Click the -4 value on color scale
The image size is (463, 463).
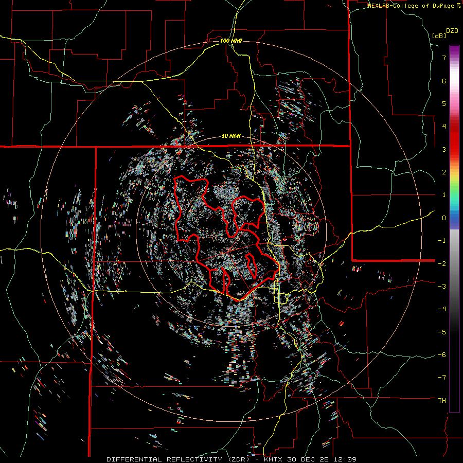click(442, 309)
